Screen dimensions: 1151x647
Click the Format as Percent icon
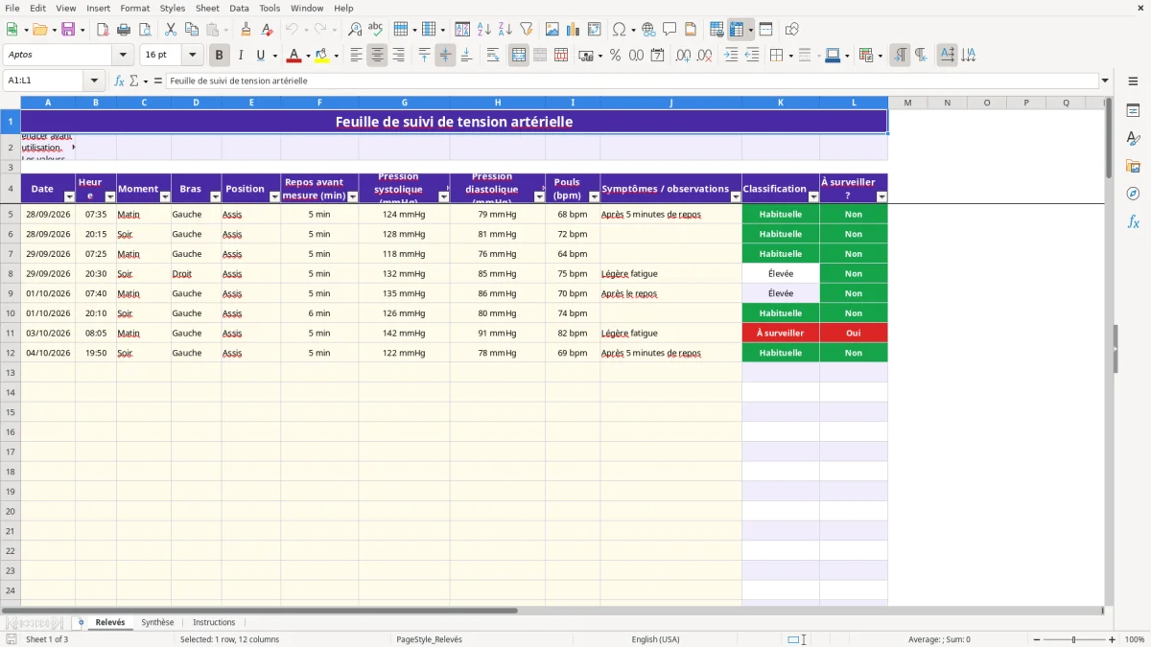coord(615,56)
